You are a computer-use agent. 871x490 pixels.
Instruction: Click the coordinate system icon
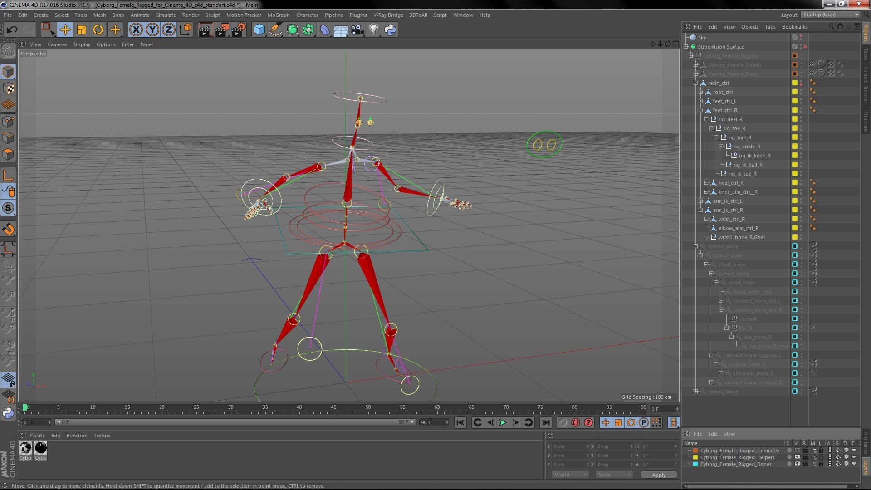[x=186, y=30]
